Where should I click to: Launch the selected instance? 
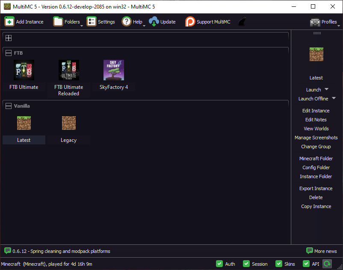tap(313, 90)
